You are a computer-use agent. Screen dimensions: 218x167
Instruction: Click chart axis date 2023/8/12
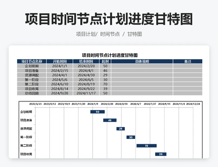point(50,104)
